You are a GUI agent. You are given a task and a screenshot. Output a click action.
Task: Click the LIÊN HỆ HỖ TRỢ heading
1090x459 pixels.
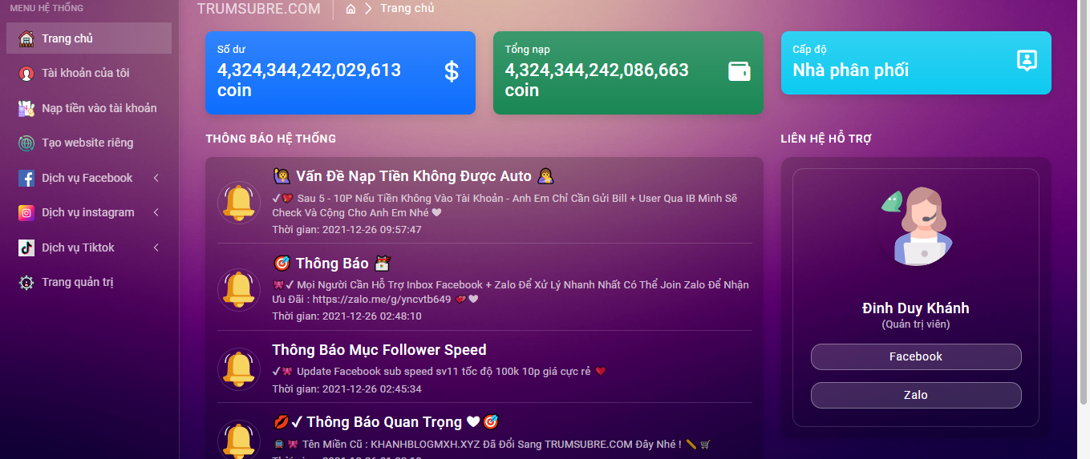[826, 139]
